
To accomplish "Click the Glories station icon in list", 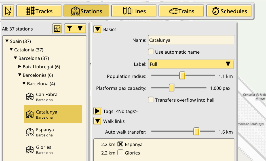I will coord(29,149).
